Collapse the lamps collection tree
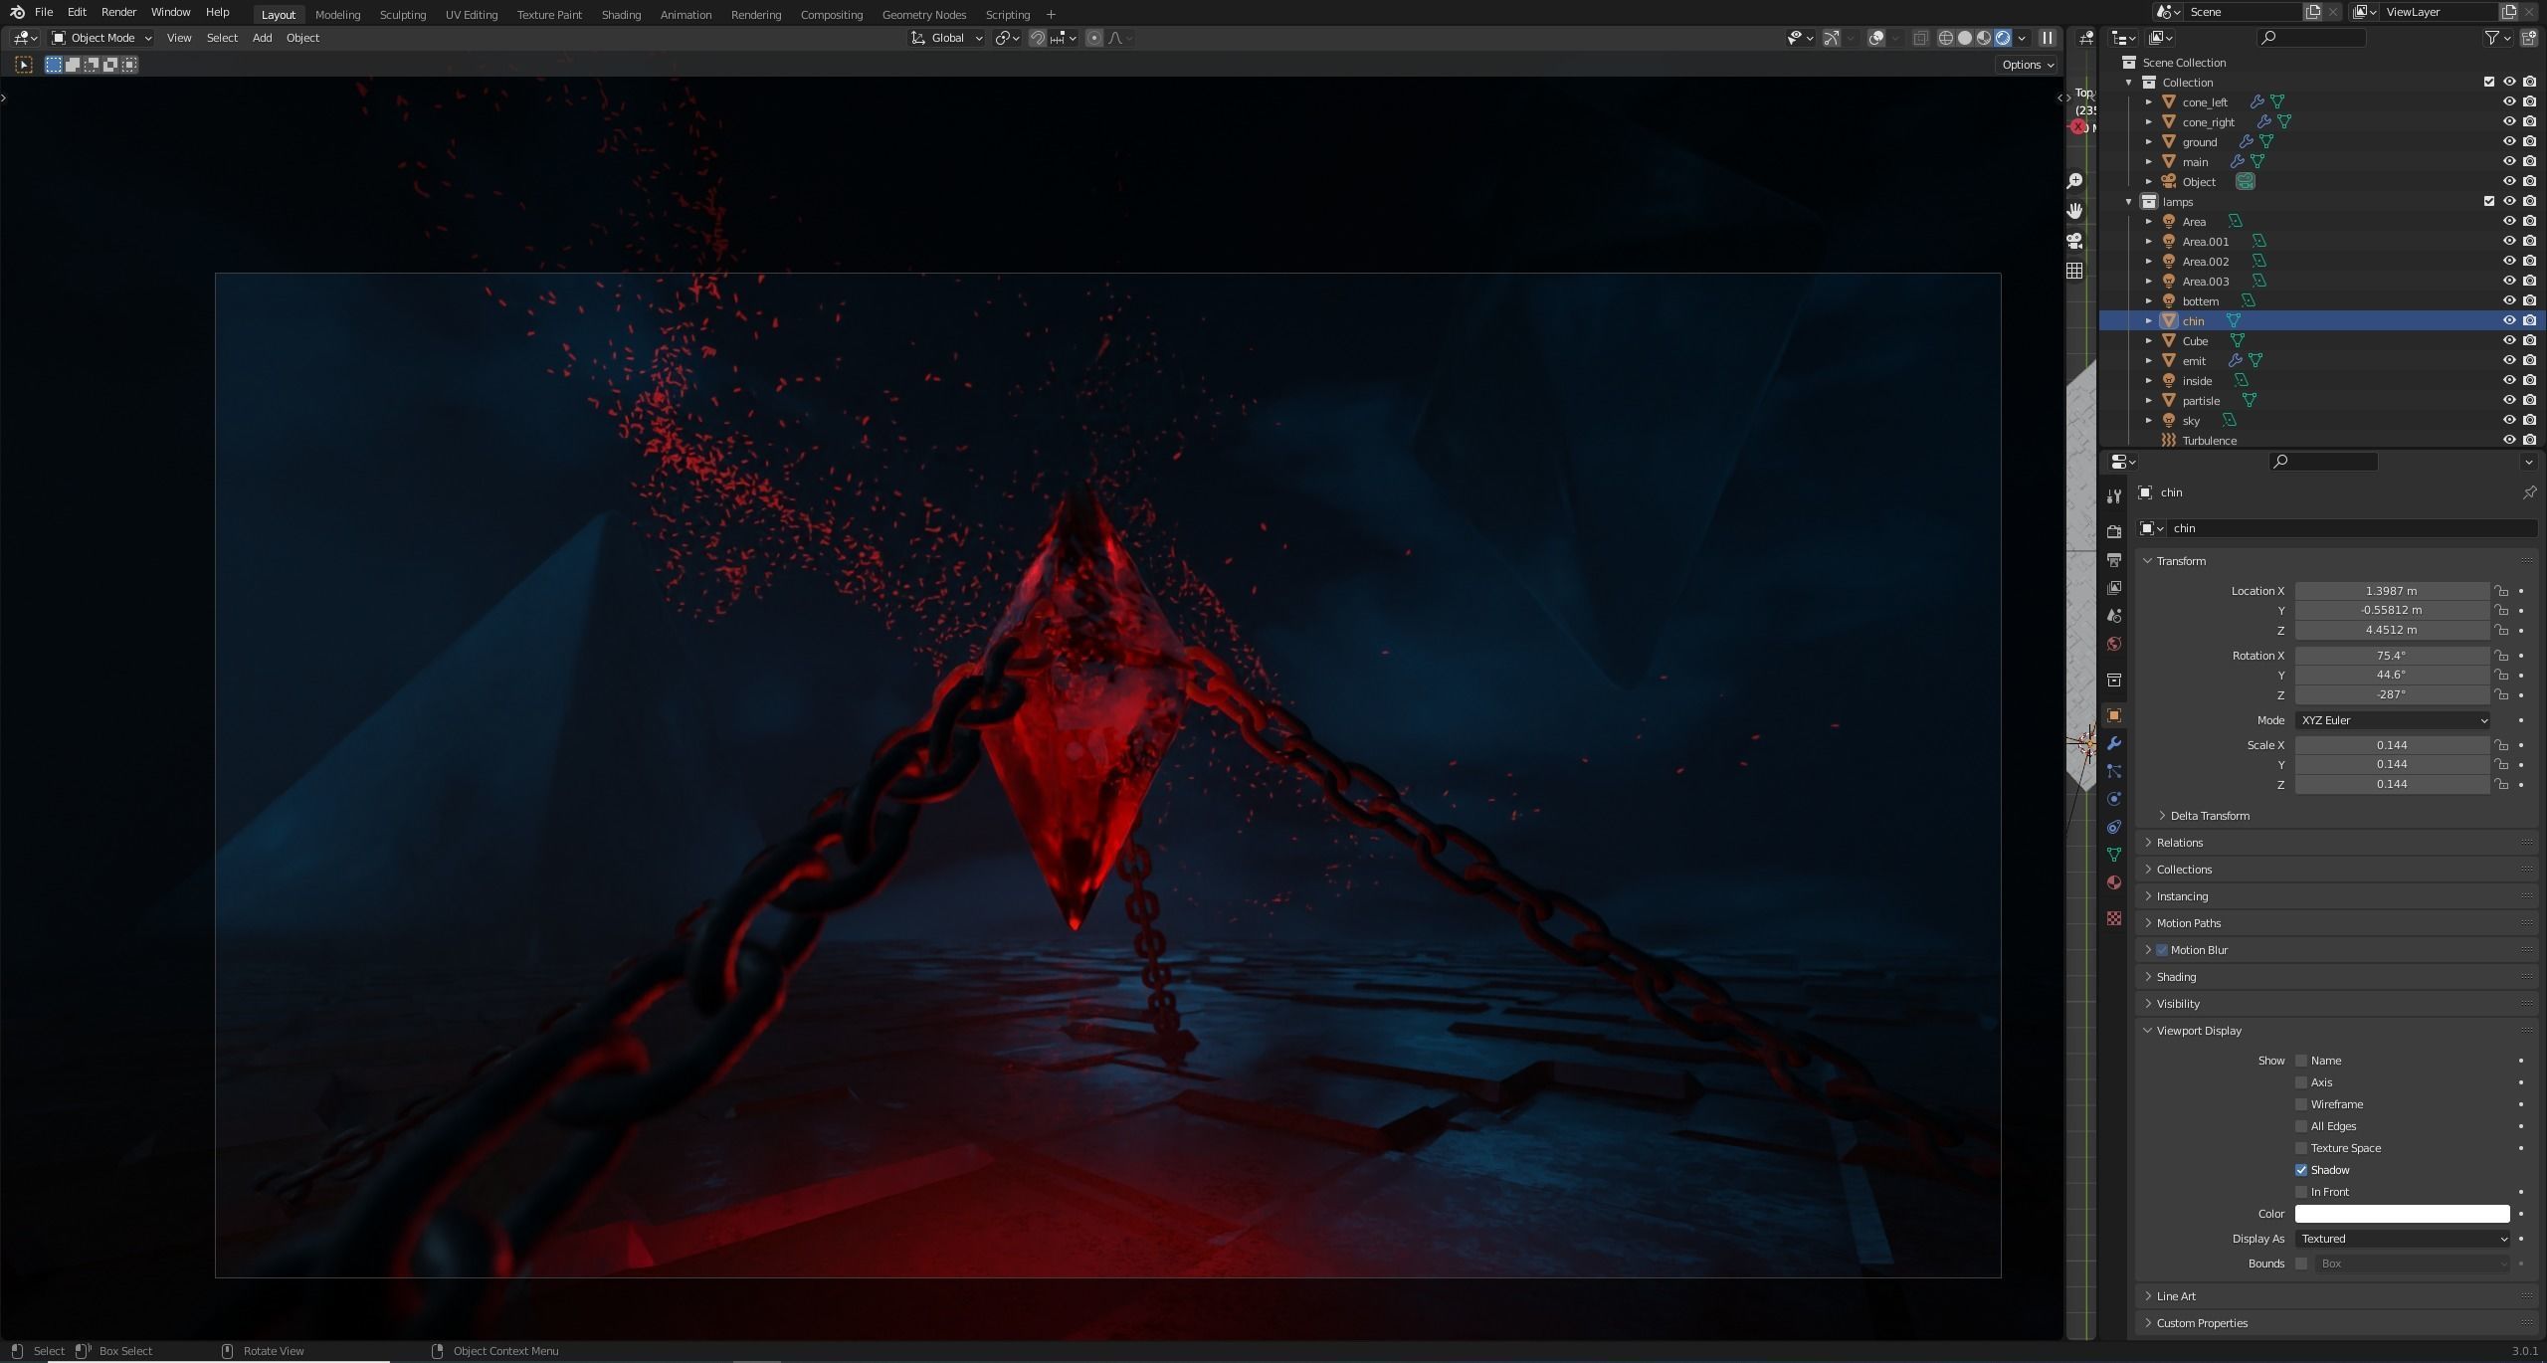Screen dimensions: 2547x1363 pos(2129,201)
